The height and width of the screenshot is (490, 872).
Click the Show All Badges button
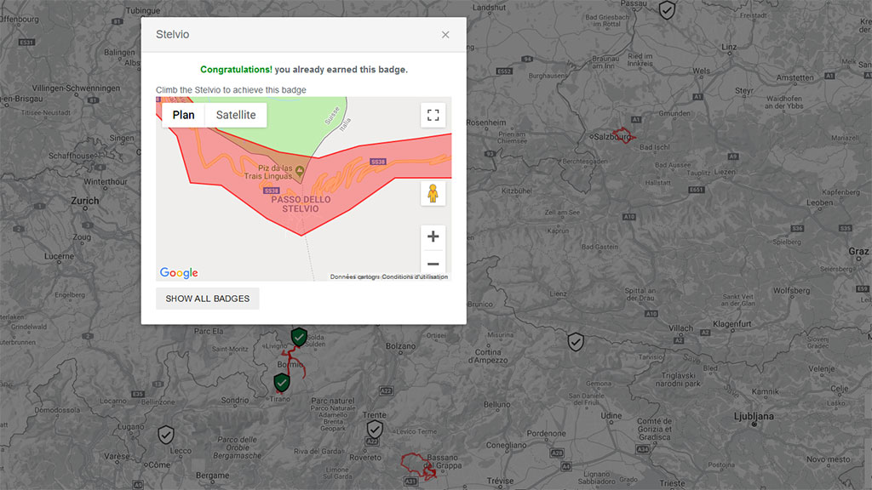(208, 299)
